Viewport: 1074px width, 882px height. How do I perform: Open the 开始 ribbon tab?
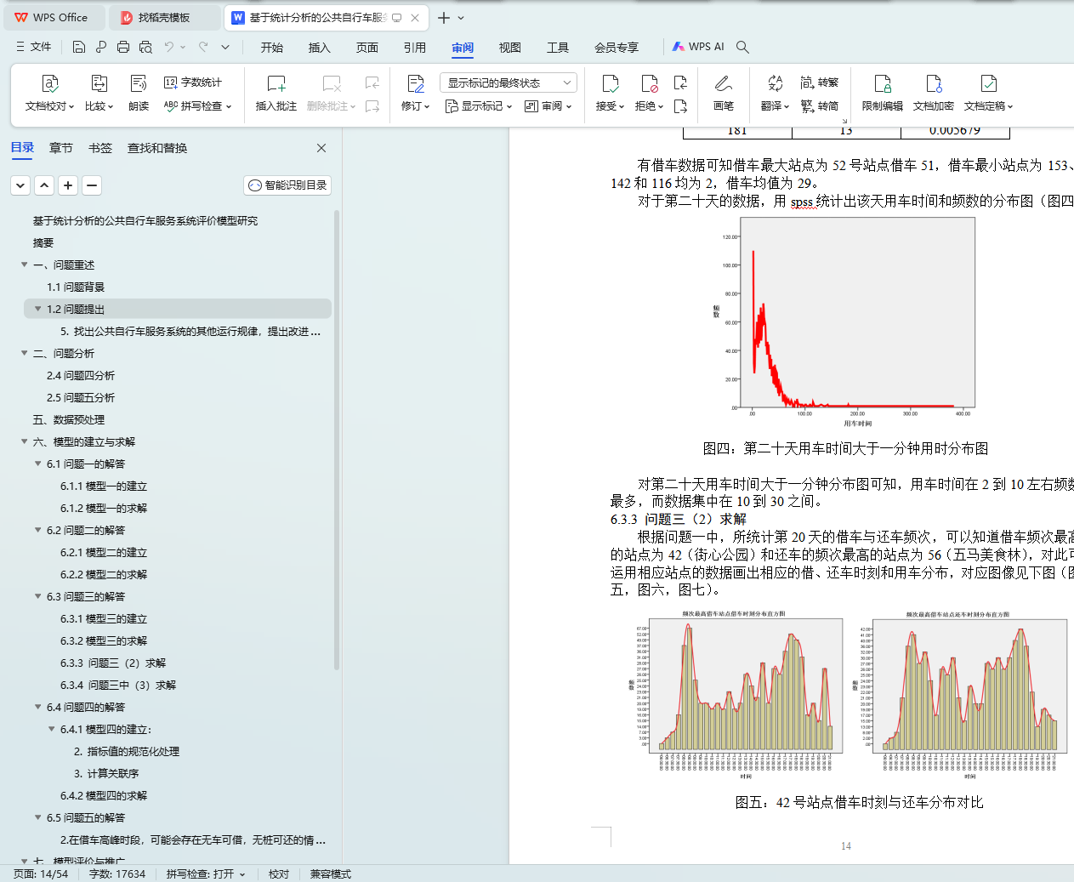(x=272, y=48)
